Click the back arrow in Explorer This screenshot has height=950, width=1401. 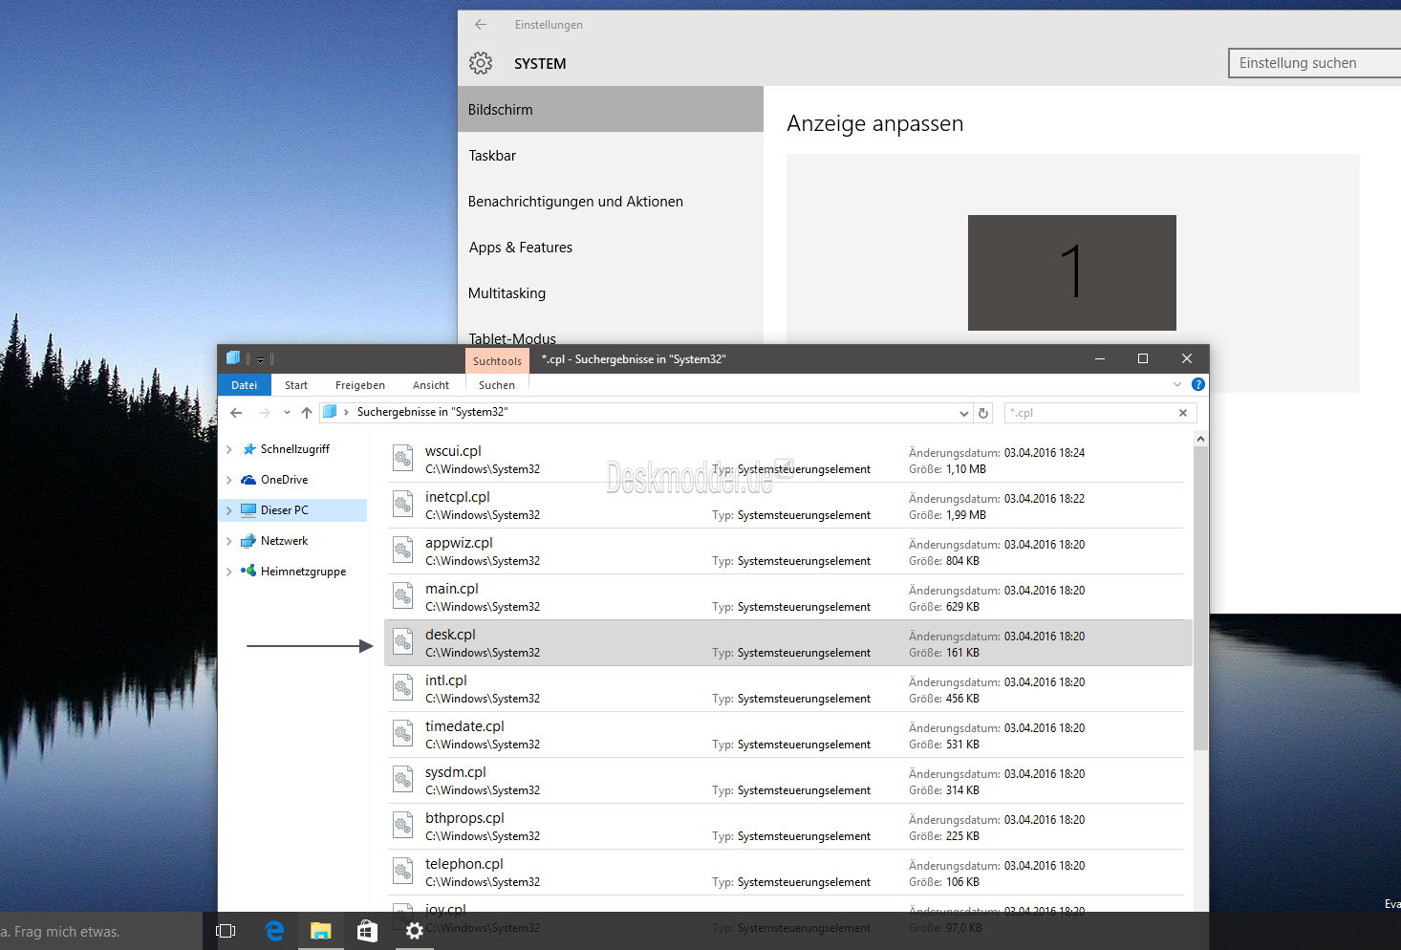[x=237, y=413]
